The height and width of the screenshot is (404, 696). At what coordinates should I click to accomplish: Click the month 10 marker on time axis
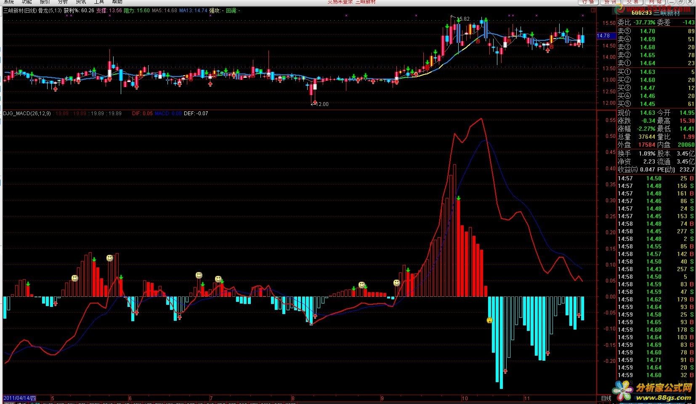[465, 398]
